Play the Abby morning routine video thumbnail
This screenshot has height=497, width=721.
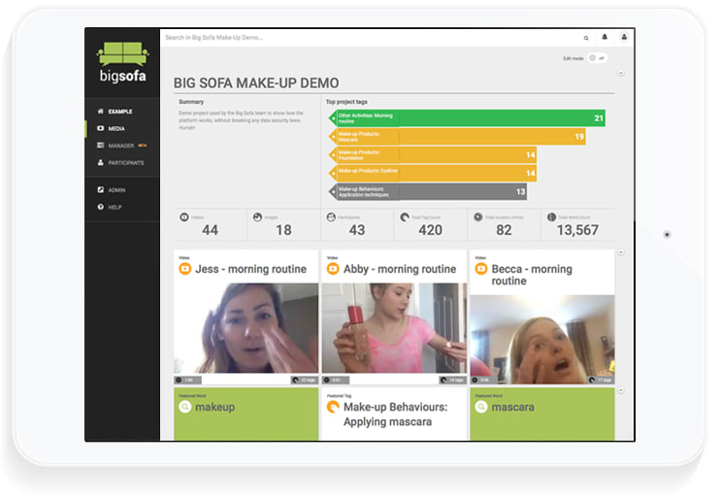coord(394,328)
